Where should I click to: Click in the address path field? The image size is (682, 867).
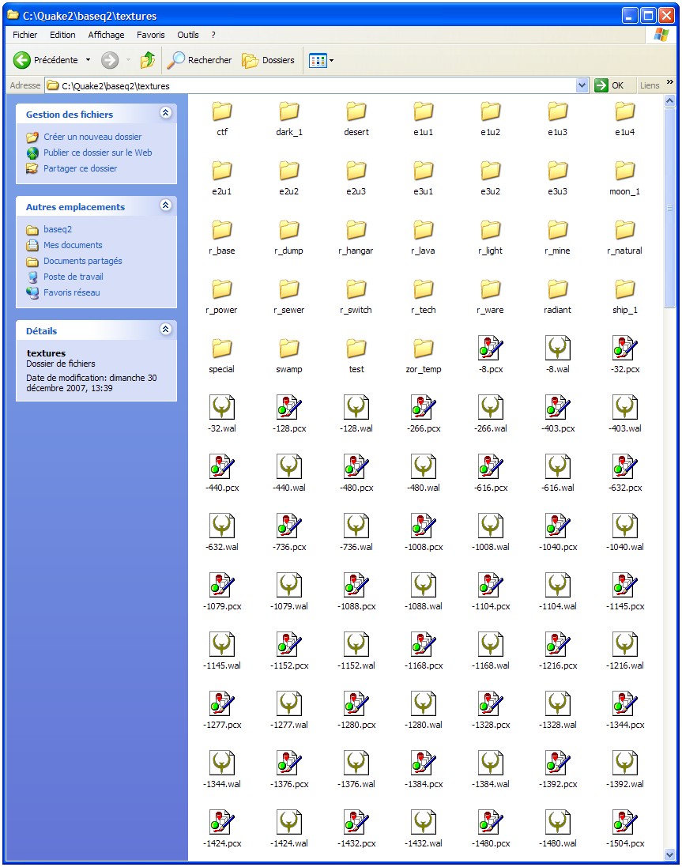tap(317, 85)
